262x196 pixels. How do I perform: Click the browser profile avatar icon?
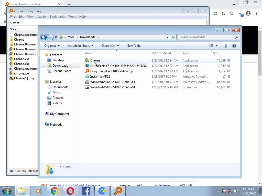(x=248, y=13)
